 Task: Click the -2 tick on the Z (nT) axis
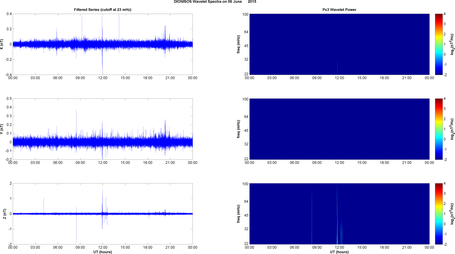[10, 244]
